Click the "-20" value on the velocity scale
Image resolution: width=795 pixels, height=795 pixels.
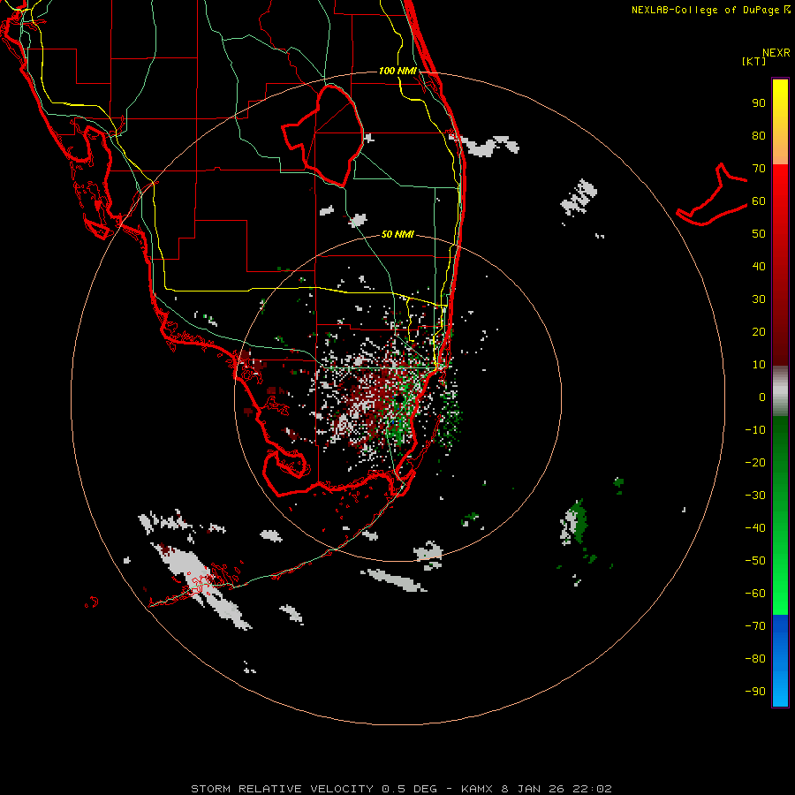(755, 463)
